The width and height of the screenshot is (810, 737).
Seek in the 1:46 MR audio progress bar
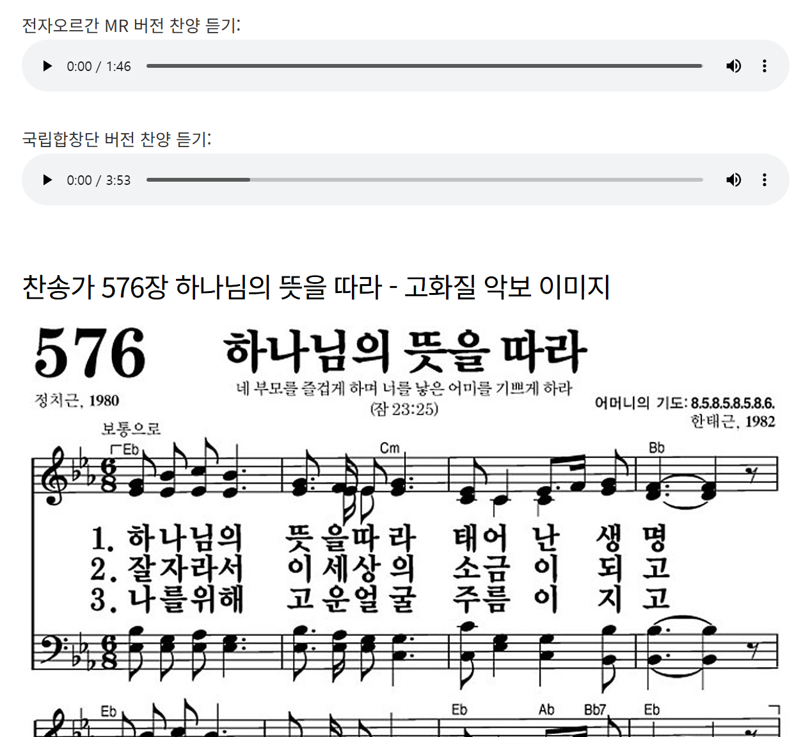(424, 66)
